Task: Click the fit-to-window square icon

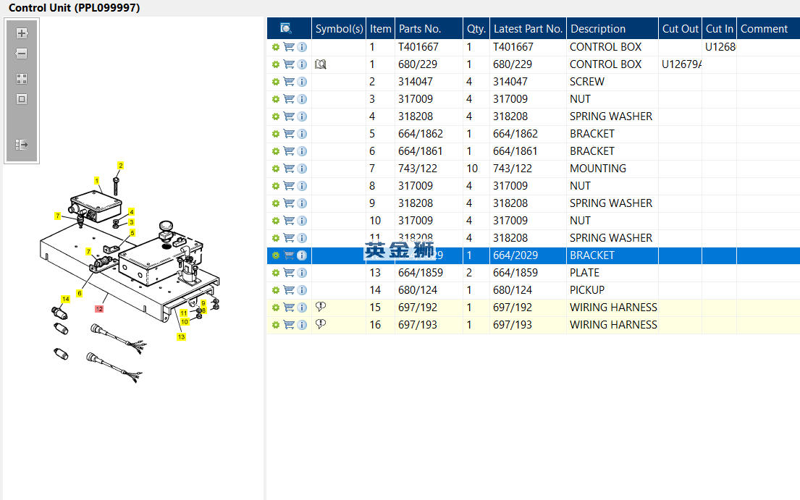Action: pos(22,99)
